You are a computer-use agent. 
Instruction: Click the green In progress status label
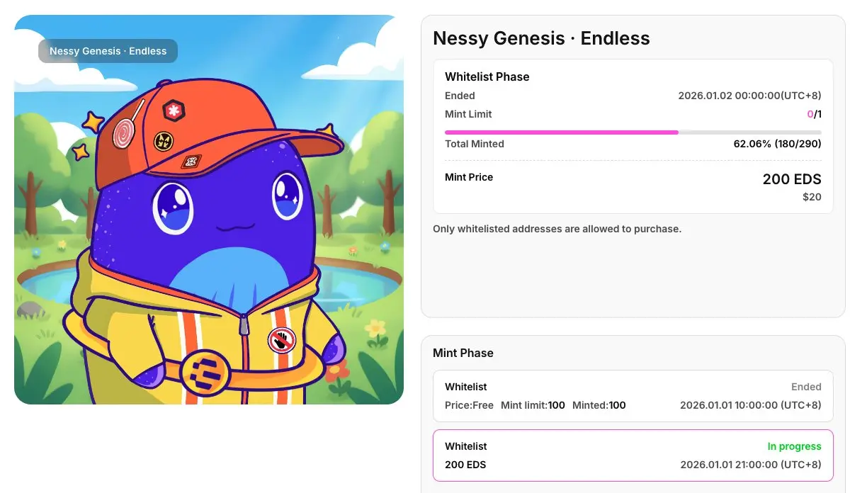pos(794,446)
